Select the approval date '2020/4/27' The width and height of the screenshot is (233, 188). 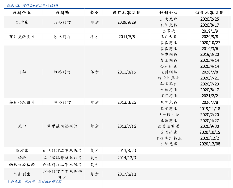[x=210, y=121]
